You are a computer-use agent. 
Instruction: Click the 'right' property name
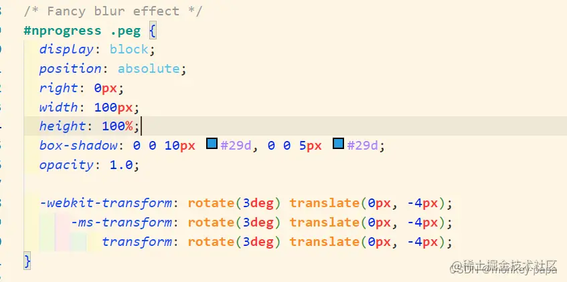click(59, 88)
